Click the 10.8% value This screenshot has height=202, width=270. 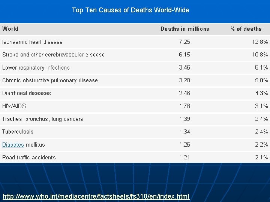point(260,55)
